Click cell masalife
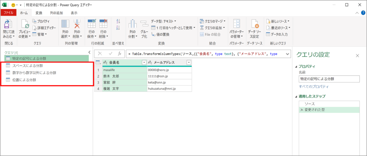 point(125,70)
